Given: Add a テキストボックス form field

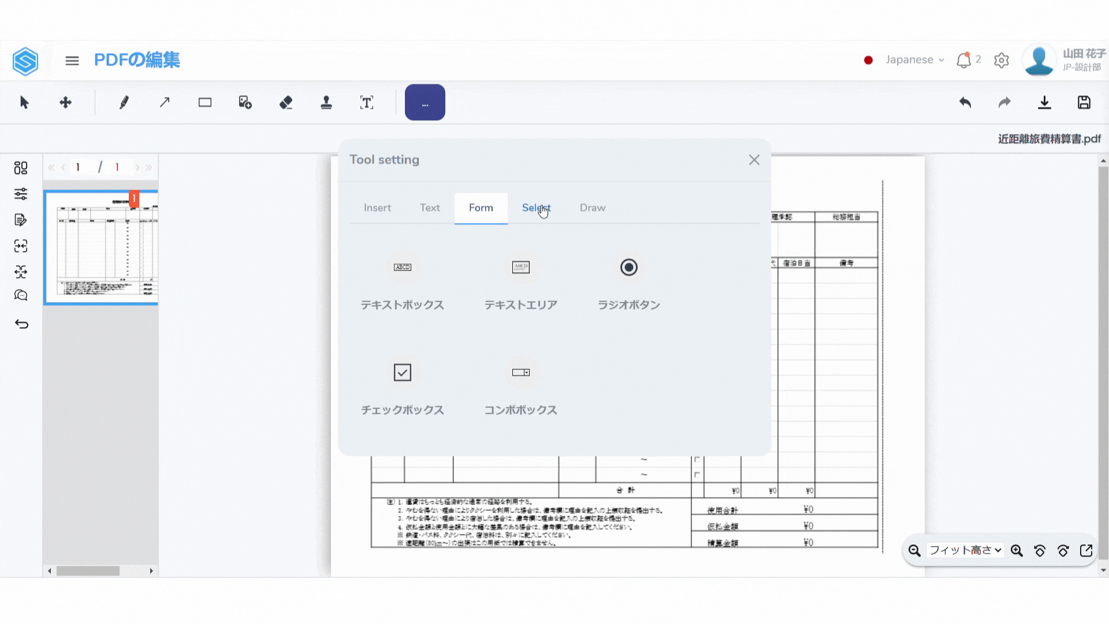Looking at the screenshot, I should pos(403,268).
